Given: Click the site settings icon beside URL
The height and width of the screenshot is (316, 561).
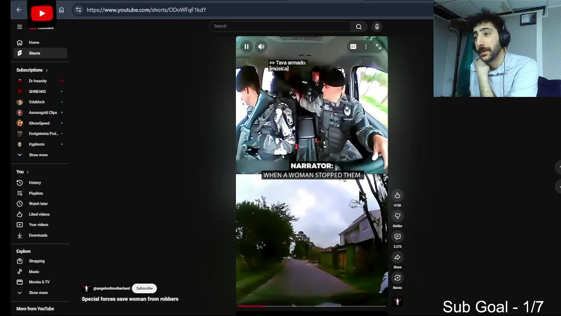Looking at the screenshot, I should pyautogui.click(x=78, y=10).
